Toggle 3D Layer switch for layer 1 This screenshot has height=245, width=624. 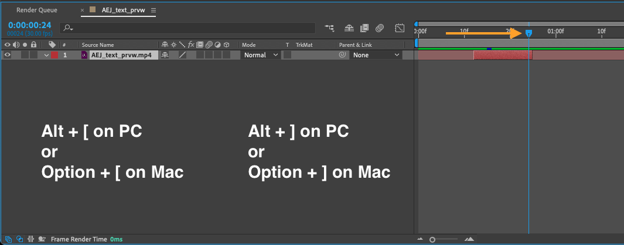pyautogui.click(x=226, y=55)
